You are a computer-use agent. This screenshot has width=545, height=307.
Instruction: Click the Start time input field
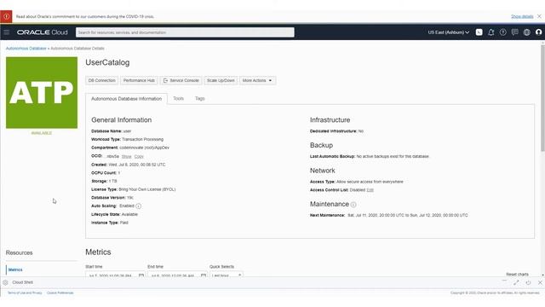pos(116,275)
